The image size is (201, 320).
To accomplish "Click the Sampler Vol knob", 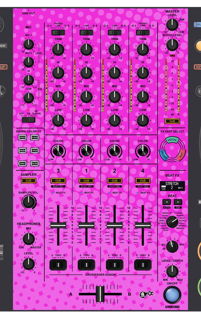I will 28,202.
